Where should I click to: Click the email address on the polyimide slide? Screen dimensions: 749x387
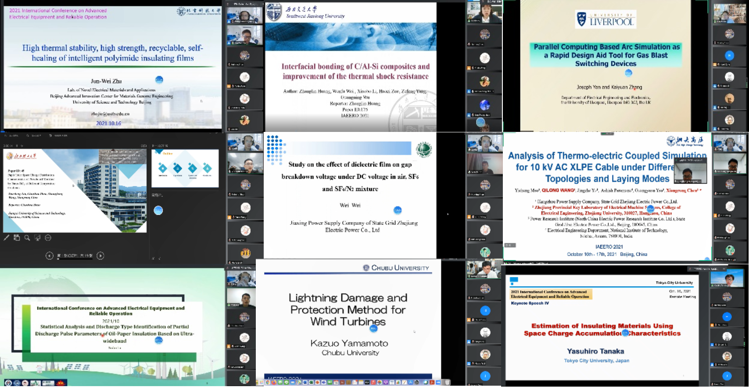click(x=110, y=114)
